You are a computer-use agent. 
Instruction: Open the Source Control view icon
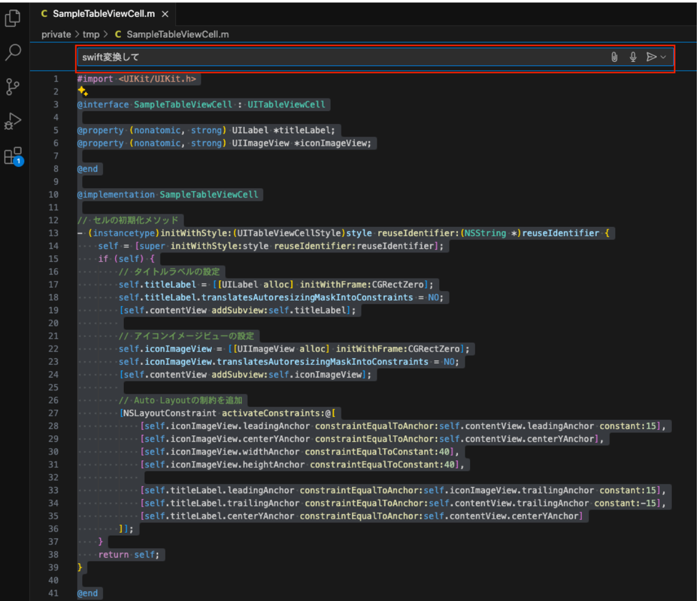point(13,87)
